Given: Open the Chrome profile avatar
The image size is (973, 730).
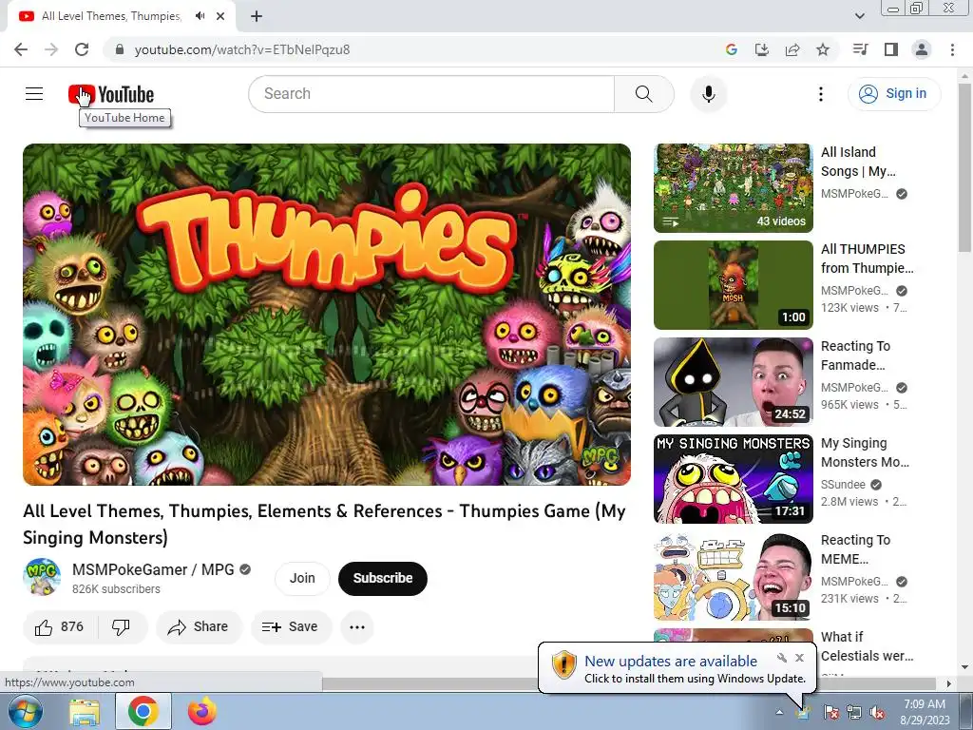Looking at the screenshot, I should click(922, 49).
